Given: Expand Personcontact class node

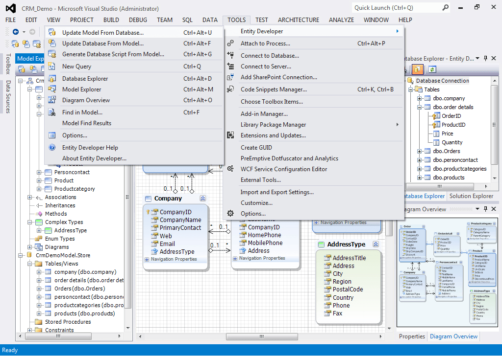Looking at the screenshot, I should (x=39, y=173).
